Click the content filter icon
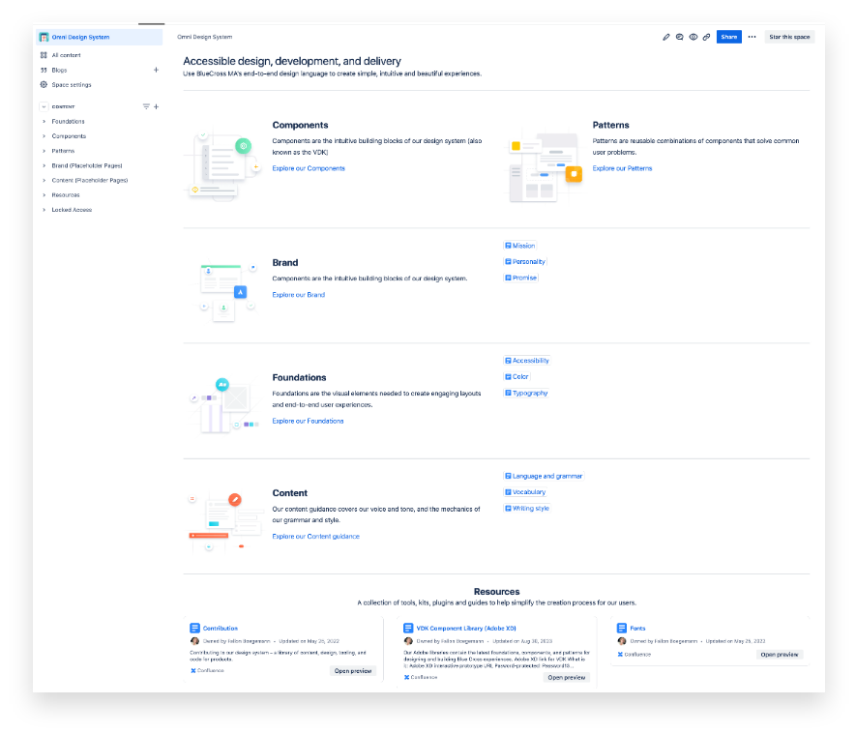The image size is (856, 734). [146, 107]
